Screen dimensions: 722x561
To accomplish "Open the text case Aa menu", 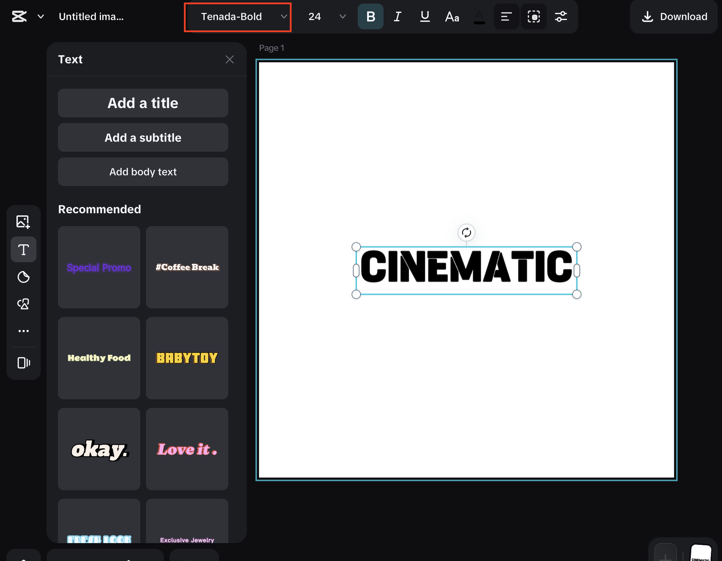I will (452, 16).
